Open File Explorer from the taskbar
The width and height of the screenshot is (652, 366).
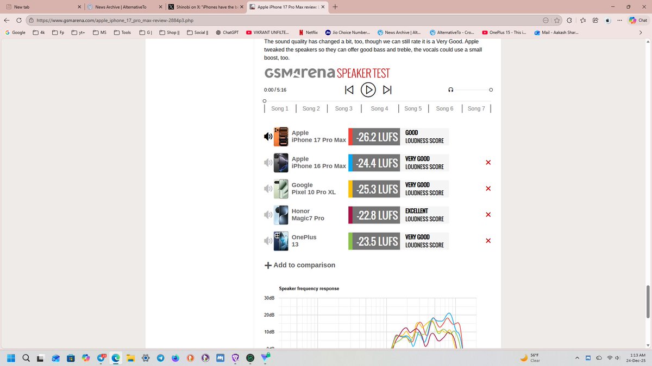(130, 358)
